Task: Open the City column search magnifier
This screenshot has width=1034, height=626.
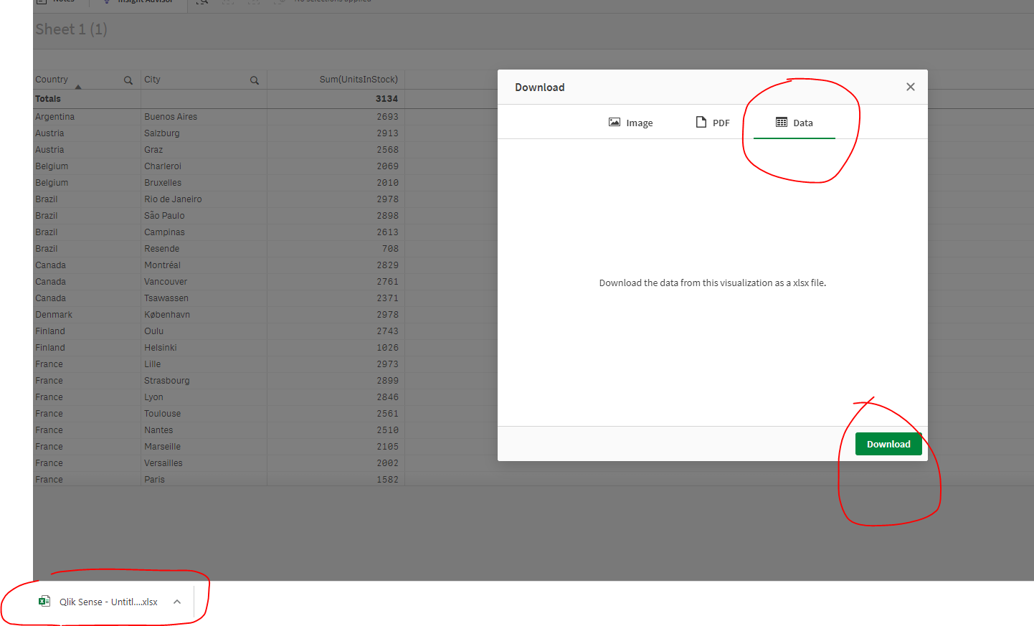Action: [255, 80]
